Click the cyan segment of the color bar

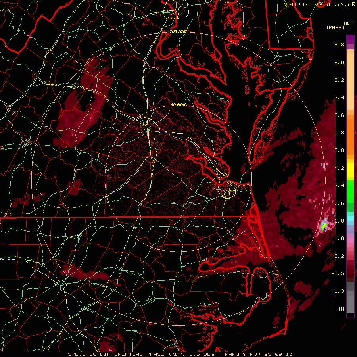[350, 218]
